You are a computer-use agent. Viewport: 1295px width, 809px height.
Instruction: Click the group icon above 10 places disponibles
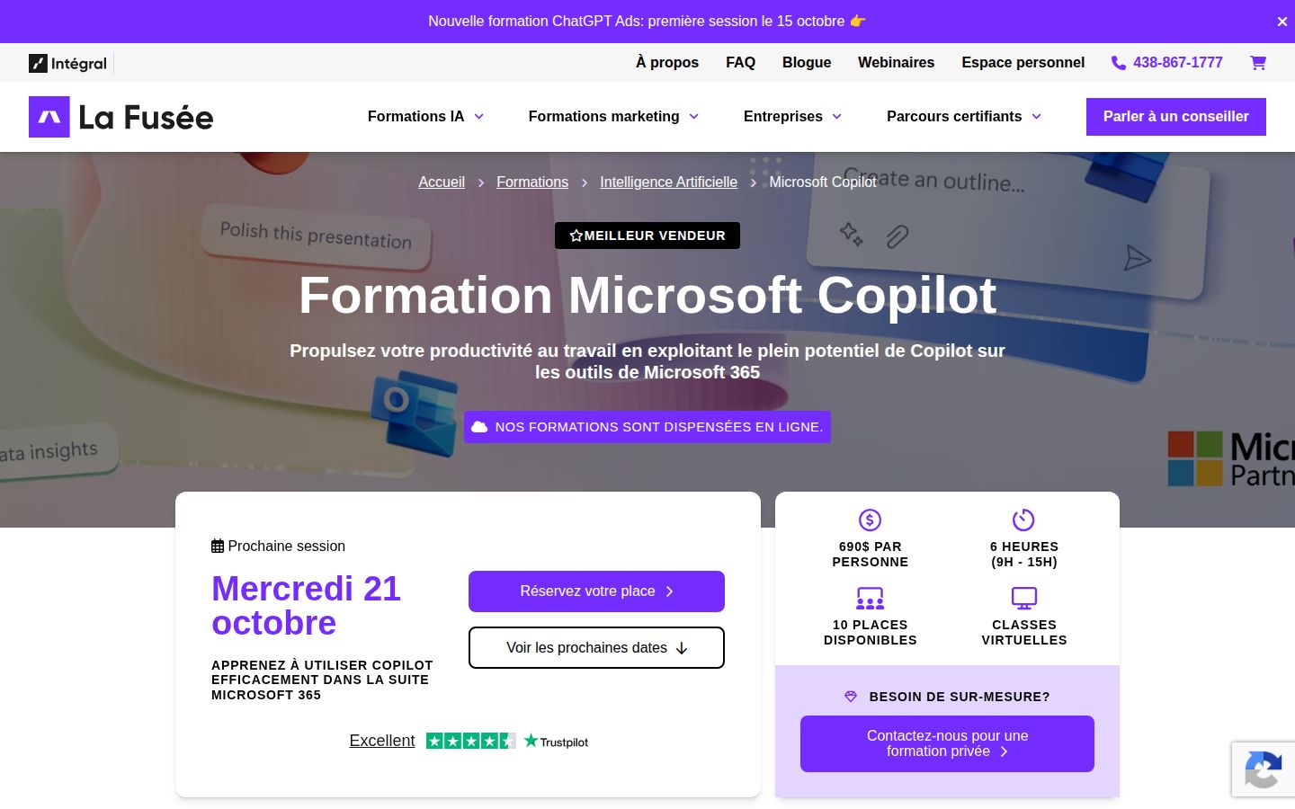(870, 598)
